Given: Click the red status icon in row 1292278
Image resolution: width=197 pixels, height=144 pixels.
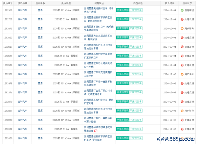Looking at the screenshot, I should [x=182, y=120].
